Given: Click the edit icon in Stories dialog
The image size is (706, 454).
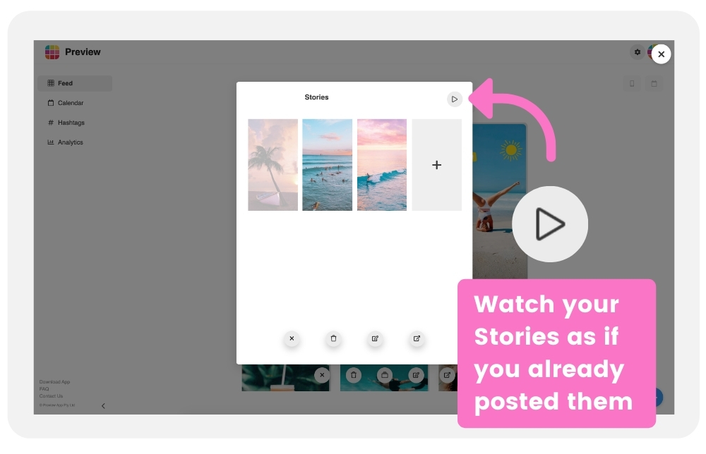Looking at the screenshot, I should 375,338.
